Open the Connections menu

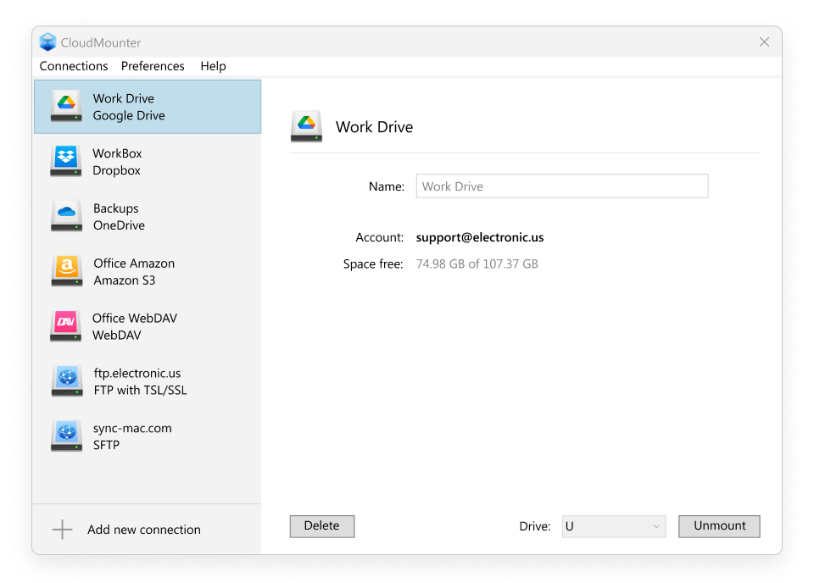click(x=74, y=65)
